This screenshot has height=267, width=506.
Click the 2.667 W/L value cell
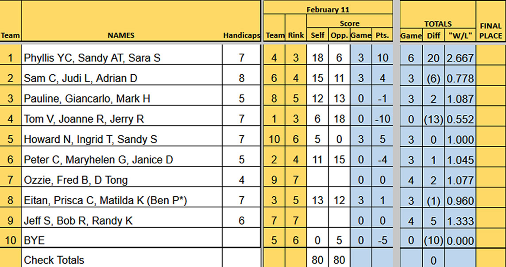coord(460,58)
